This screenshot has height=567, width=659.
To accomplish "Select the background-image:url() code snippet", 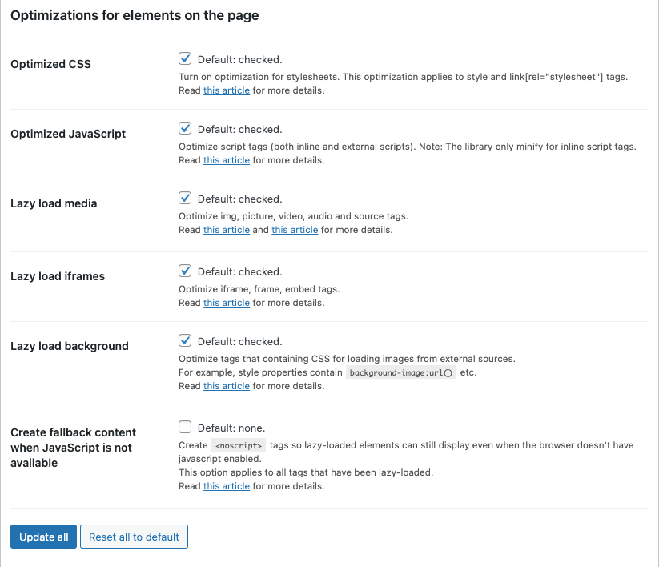I will pos(401,372).
